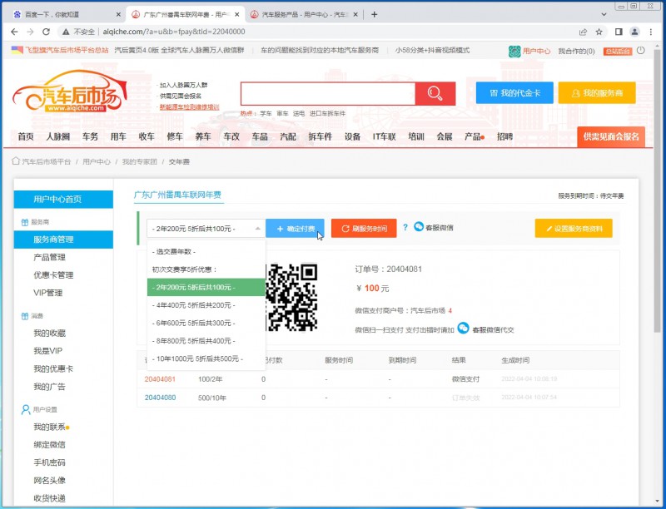Image resolution: width=666 pixels, height=509 pixels.
Task: Open 服务商管理 in the sidebar
Action: pos(63,240)
